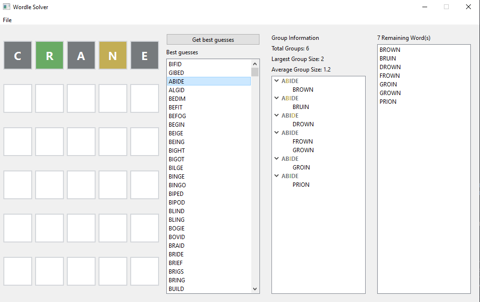480x302 pixels.
Task: Click DROWN in the Remaining Words list
Action: [x=424, y=67]
